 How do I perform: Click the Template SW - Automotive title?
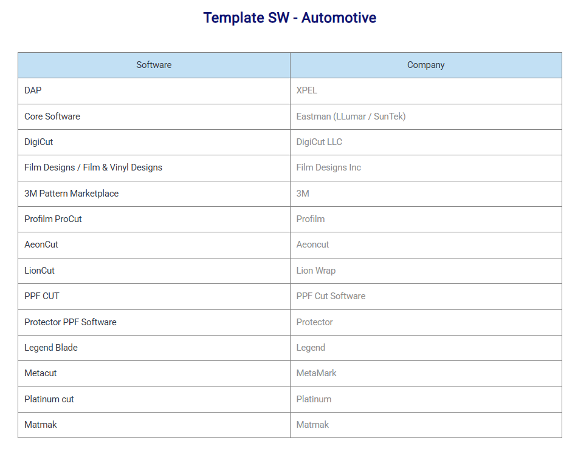coord(289,18)
